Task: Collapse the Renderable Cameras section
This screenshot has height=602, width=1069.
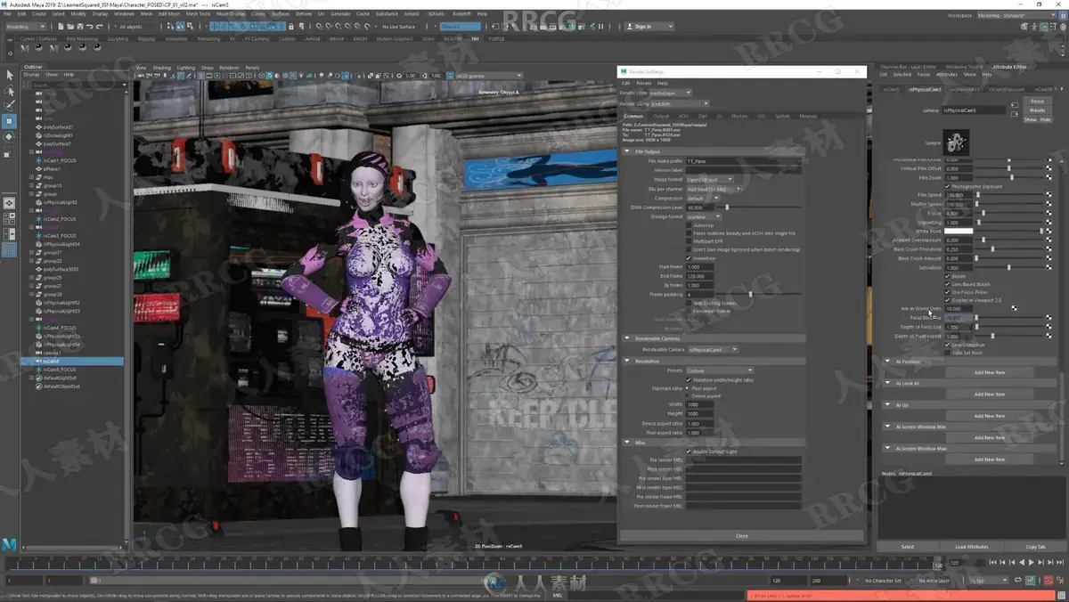Action: pyautogui.click(x=627, y=338)
